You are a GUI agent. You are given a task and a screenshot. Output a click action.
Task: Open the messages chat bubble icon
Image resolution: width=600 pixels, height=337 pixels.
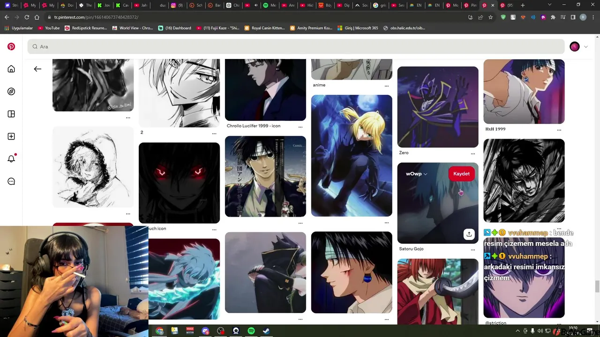click(x=11, y=182)
